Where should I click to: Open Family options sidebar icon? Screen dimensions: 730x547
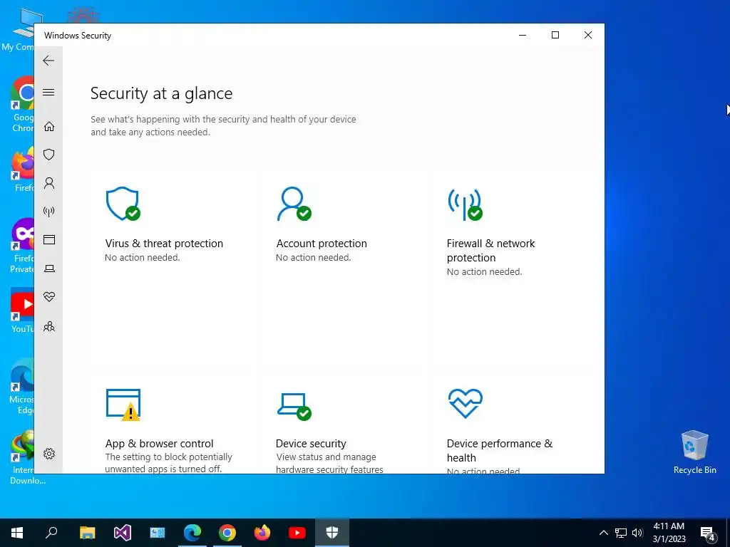click(49, 326)
